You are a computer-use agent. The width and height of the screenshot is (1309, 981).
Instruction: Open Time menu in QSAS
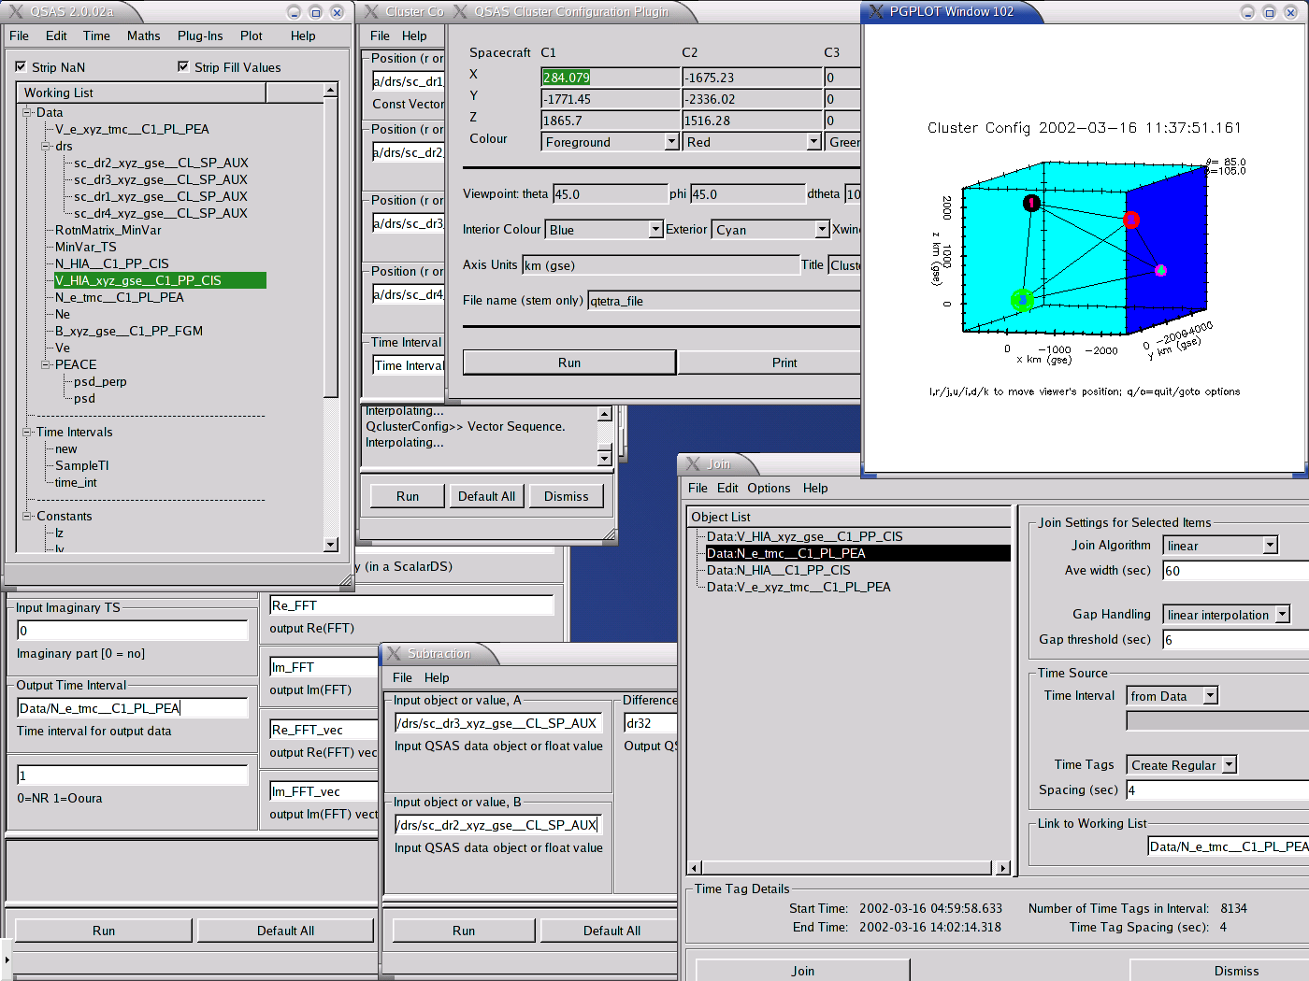click(96, 36)
